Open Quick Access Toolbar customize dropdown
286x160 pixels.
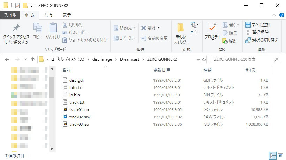(31, 6)
